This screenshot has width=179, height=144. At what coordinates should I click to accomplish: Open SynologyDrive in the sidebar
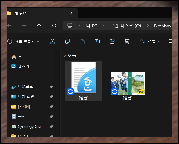point(27,127)
